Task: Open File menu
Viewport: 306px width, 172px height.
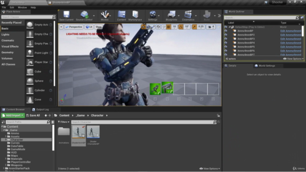Action: [x=4, y=8]
